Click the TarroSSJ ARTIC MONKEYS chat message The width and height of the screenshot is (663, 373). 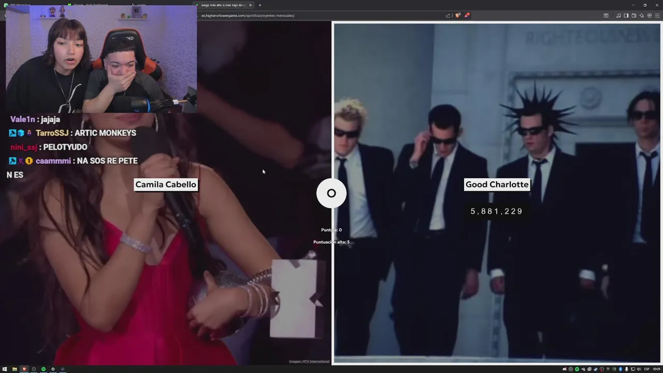[x=73, y=133]
